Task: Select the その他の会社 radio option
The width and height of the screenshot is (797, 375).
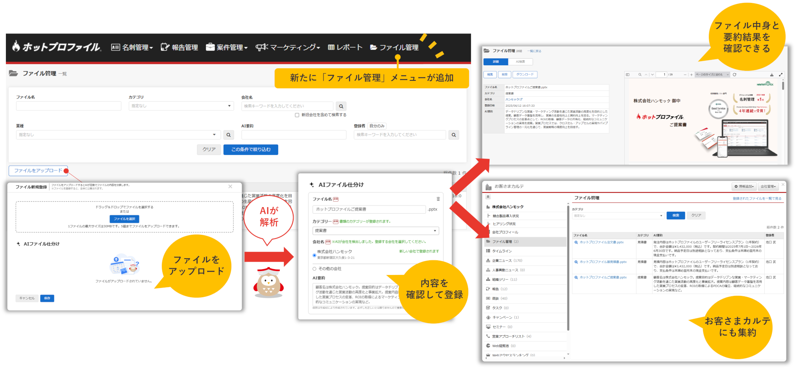Action: (314, 269)
